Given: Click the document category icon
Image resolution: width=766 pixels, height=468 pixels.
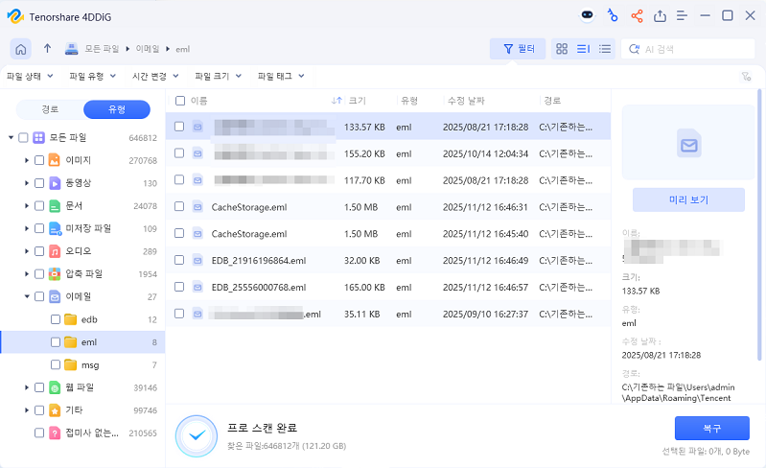Looking at the screenshot, I should [x=55, y=205].
